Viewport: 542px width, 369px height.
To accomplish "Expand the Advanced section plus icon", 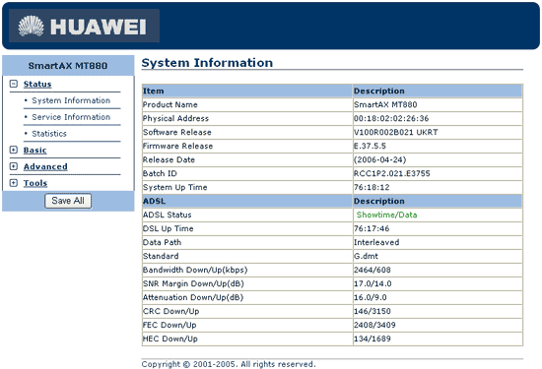I will (14, 166).
